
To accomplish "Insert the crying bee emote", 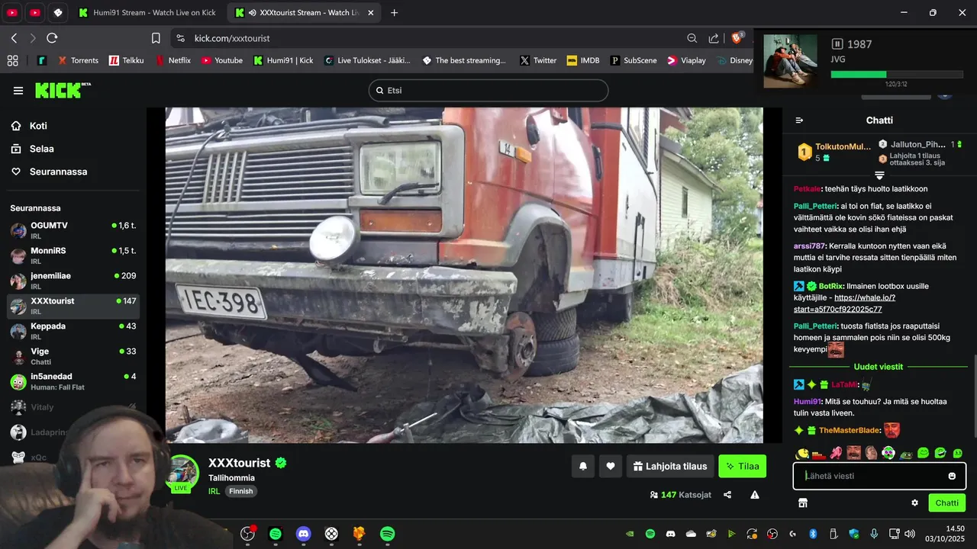I will point(802,453).
